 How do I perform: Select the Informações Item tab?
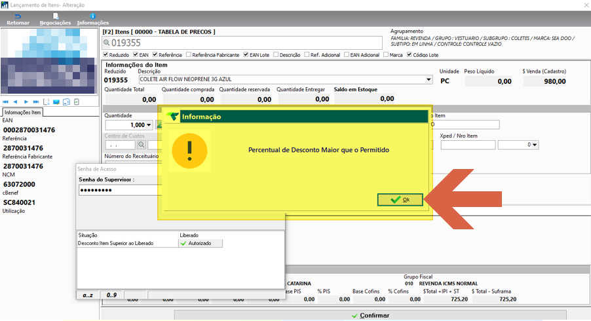[23, 112]
